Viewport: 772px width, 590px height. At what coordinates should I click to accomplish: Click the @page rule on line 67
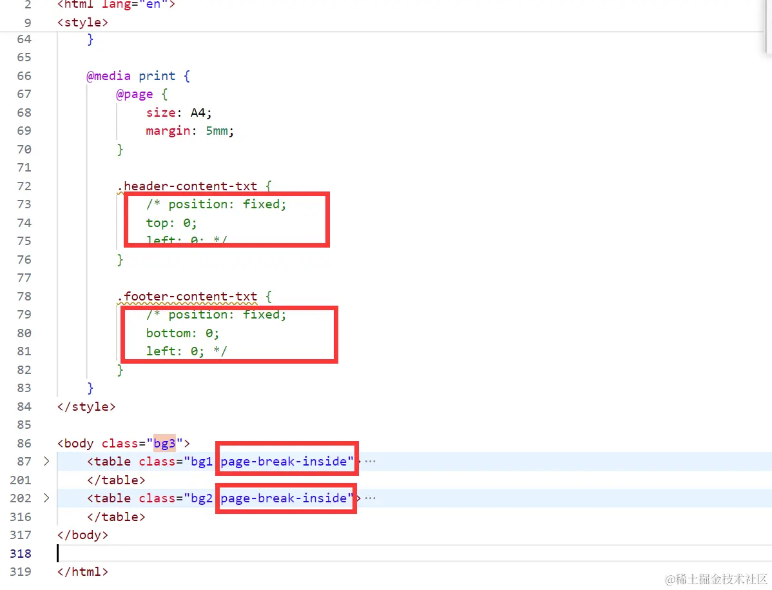coord(135,94)
